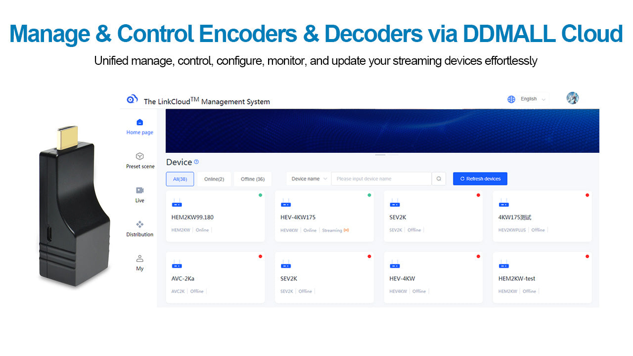
Task: Click the Device help question icon
Action: [x=196, y=162]
